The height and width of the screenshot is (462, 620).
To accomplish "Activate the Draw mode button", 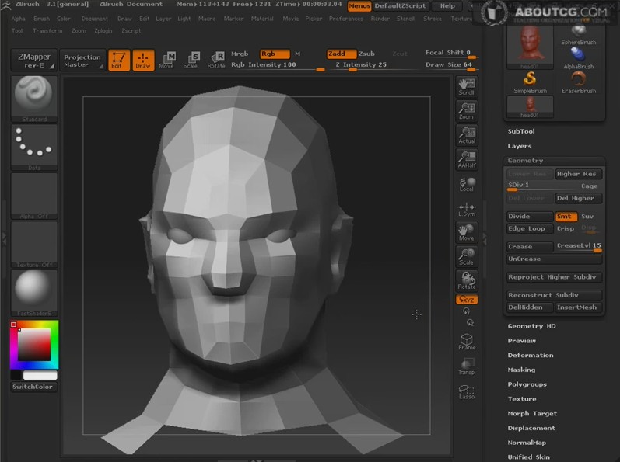I will pyautogui.click(x=143, y=60).
